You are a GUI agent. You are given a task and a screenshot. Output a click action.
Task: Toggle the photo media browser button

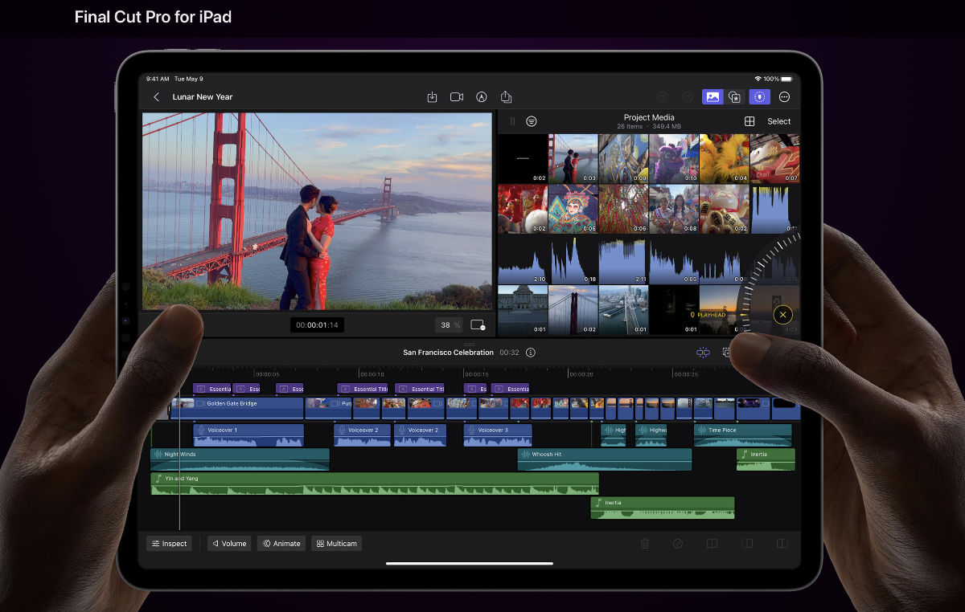(x=712, y=97)
